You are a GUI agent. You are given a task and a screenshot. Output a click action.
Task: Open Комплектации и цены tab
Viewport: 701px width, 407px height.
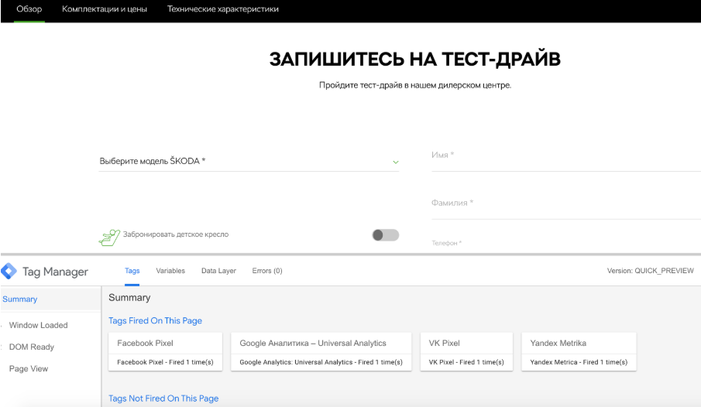(105, 9)
